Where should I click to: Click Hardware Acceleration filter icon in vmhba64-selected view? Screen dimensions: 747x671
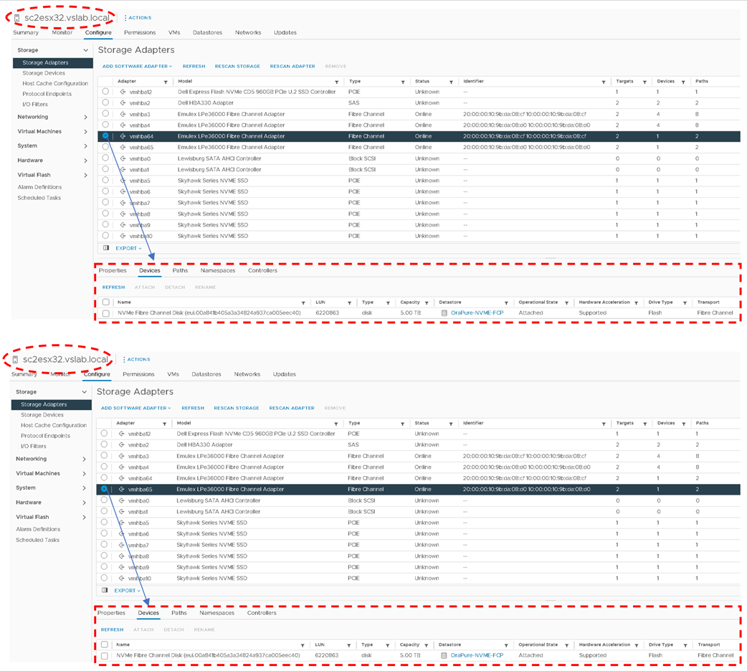click(x=636, y=303)
